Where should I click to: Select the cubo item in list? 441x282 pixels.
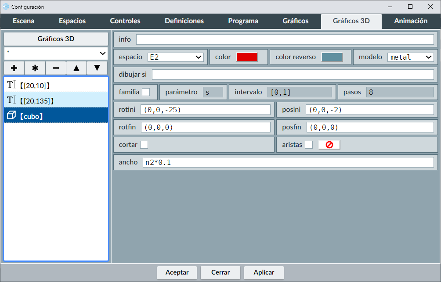(x=56, y=116)
